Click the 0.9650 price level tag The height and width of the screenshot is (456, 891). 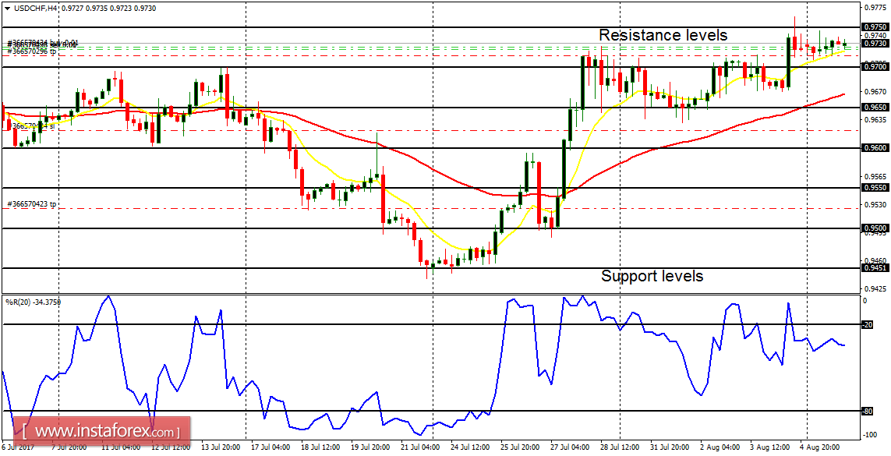pyautogui.click(x=874, y=107)
